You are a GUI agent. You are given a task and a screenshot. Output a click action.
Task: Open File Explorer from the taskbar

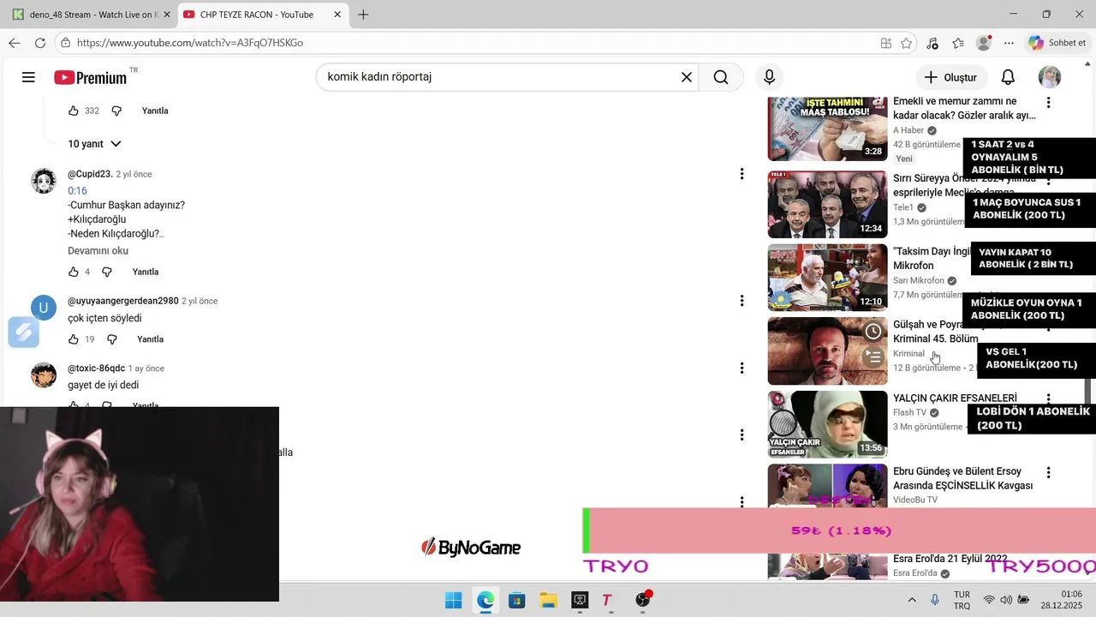point(548,601)
